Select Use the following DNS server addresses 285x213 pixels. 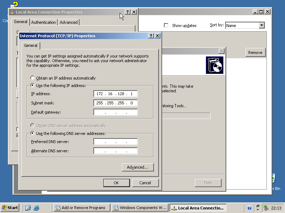[x=33, y=133]
